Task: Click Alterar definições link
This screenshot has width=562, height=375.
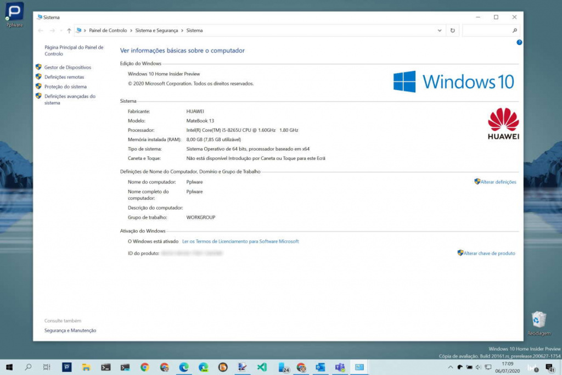Action: pos(498,182)
